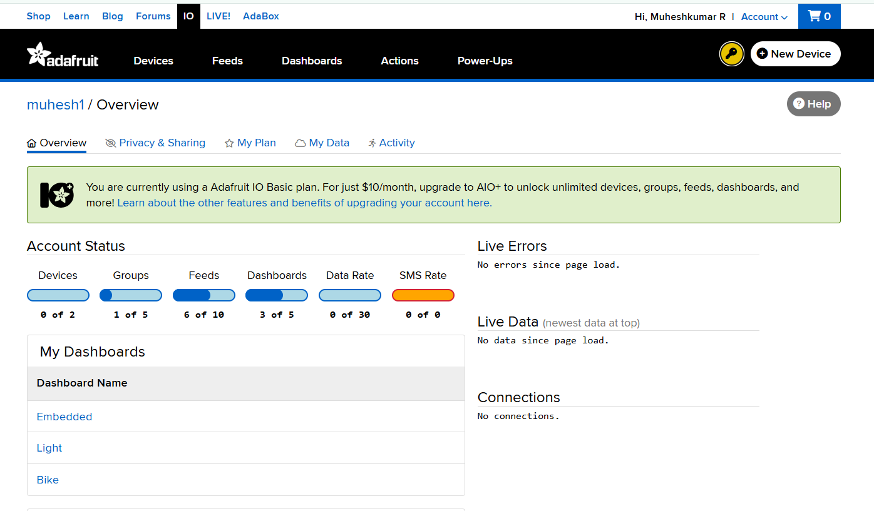Click the Account Status heading
Image resolution: width=874 pixels, height=511 pixels.
click(x=76, y=246)
